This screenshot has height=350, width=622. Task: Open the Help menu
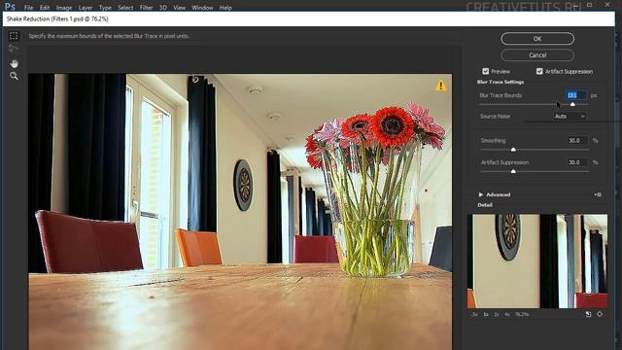coord(225,8)
